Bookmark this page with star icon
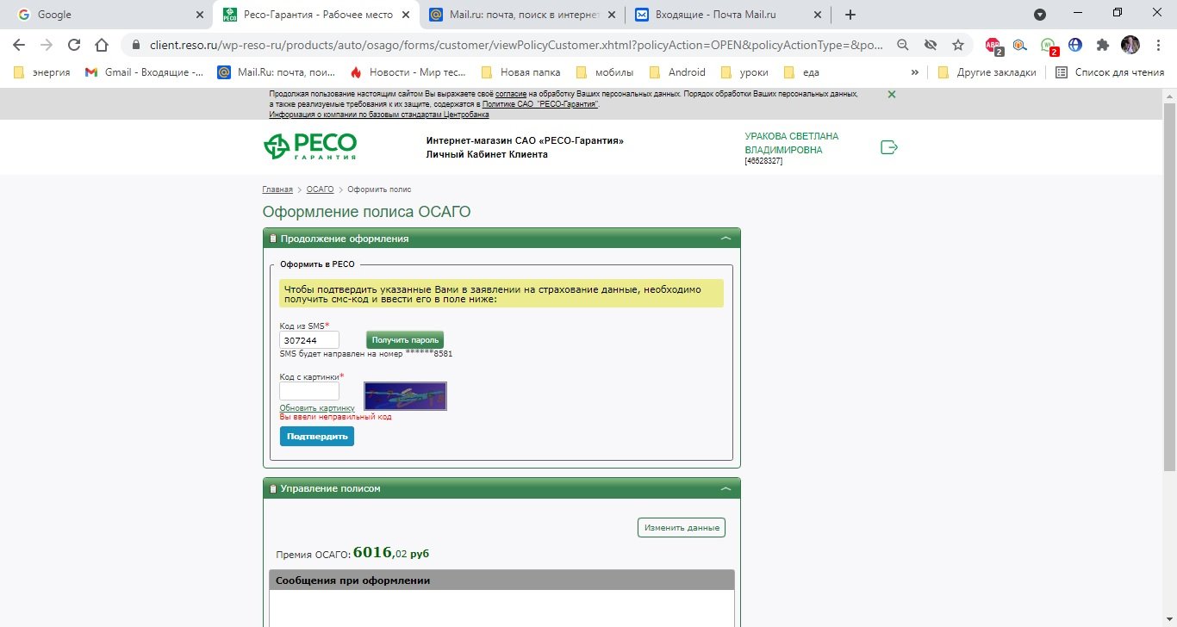The image size is (1177, 627). point(957,45)
